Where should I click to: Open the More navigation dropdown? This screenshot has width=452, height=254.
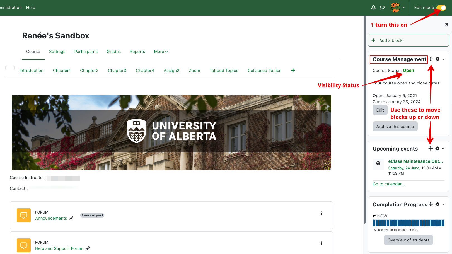[x=161, y=52]
